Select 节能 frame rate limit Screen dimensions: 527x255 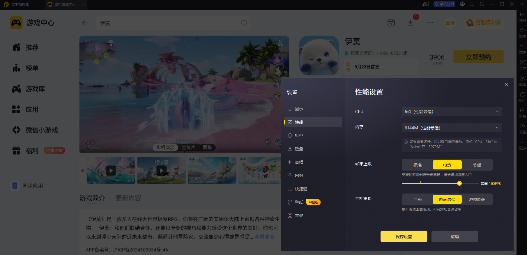tap(477, 165)
